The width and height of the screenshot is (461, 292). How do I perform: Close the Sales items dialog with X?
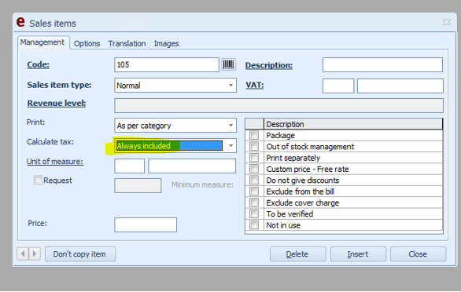coord(447,22)
